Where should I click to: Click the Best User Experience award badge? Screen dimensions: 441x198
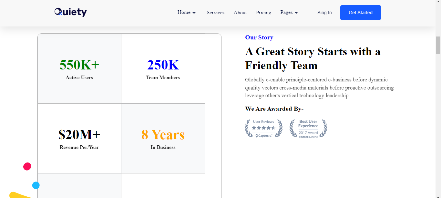coord(308,129)
